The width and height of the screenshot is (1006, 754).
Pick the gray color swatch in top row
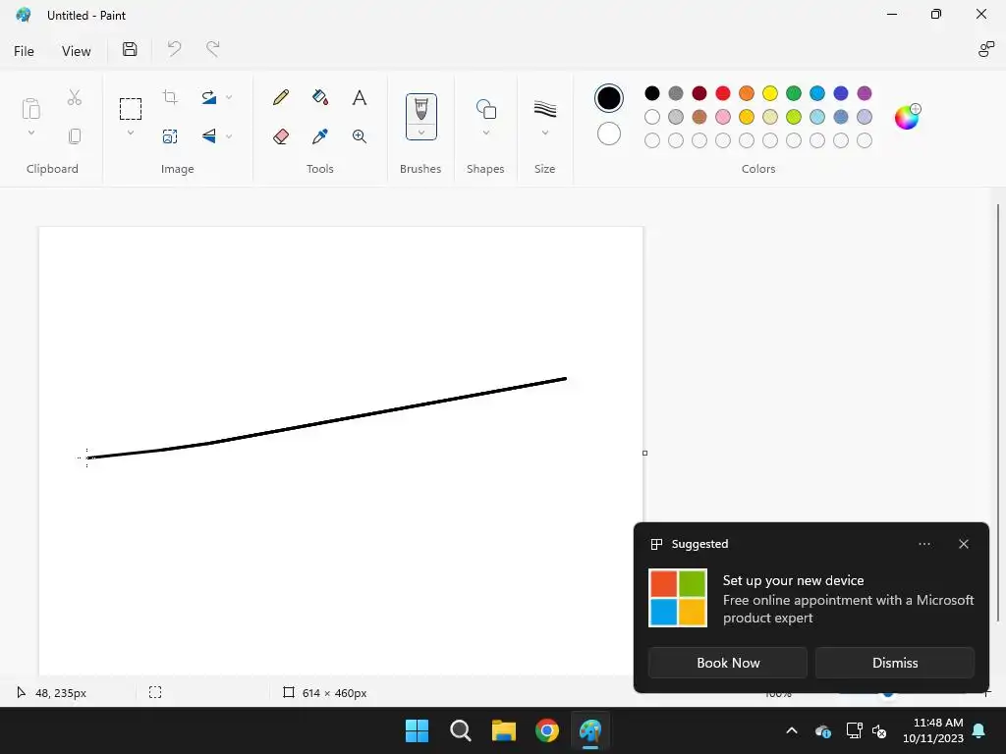pos(676,93)
